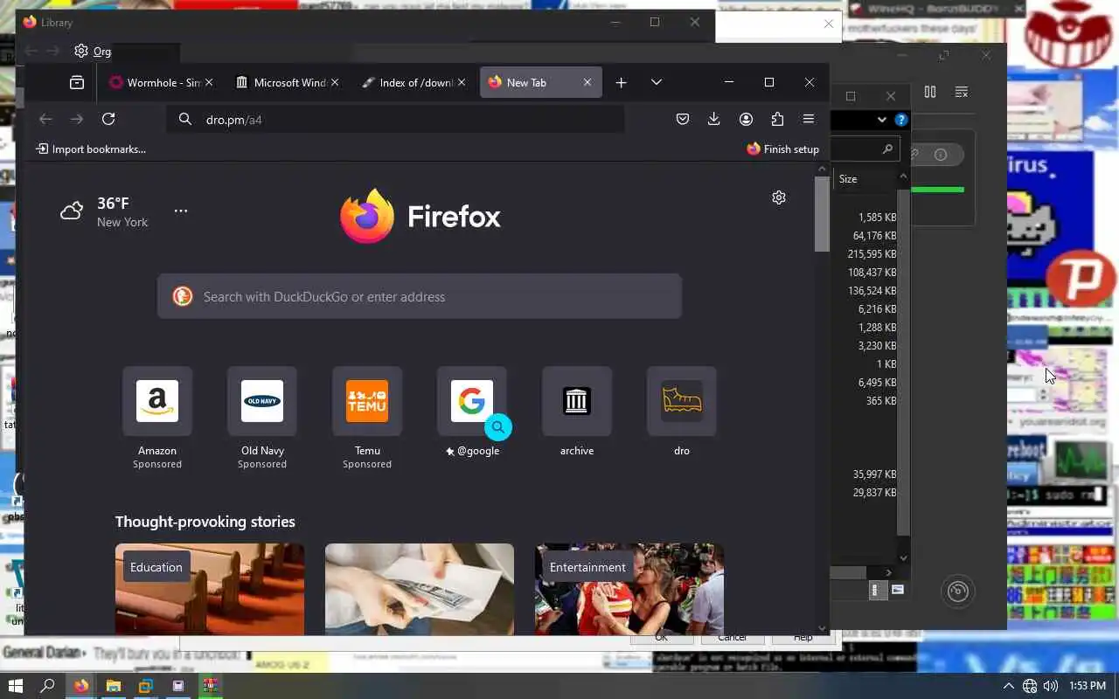
Task: Open the Firefox account menu
Action: click(746, 119)
